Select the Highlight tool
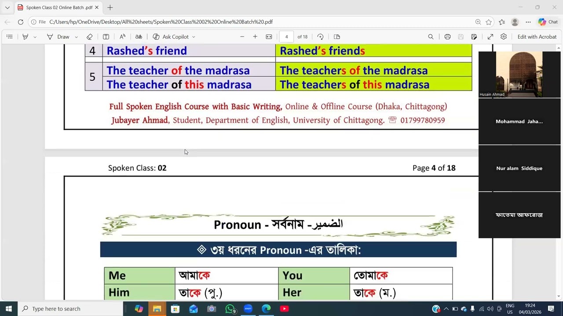563x316 pixels. coord(26,37)
